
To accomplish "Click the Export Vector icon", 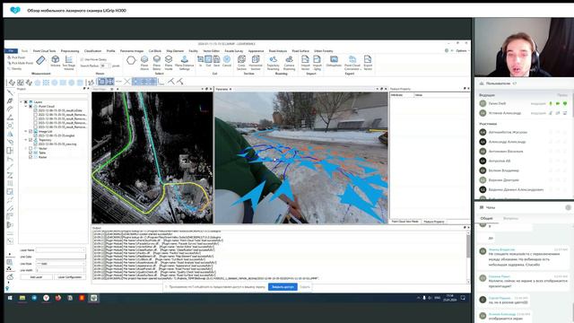I will point(368,63).
